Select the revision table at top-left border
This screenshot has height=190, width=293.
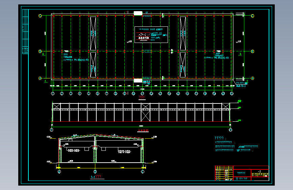pos(25,31)
